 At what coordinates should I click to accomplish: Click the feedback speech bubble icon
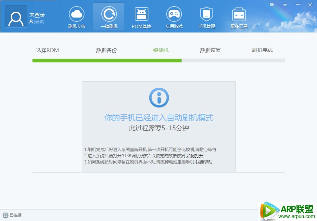(272, 5)
